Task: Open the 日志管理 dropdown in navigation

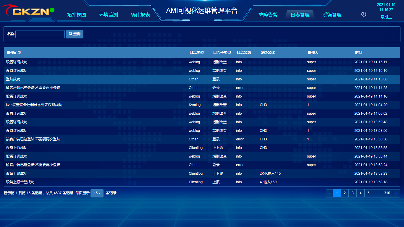Action: tap(300, 14)
